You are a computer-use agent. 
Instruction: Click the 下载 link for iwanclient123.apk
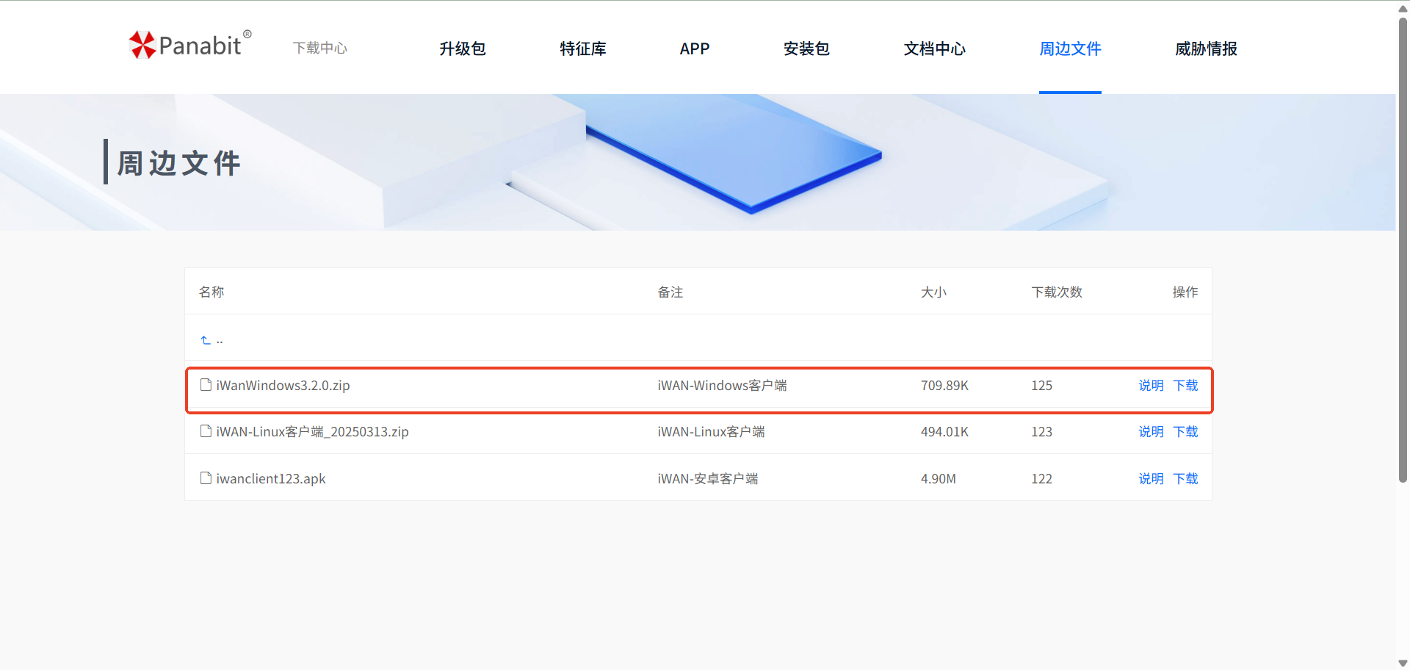pos(1185,479)
